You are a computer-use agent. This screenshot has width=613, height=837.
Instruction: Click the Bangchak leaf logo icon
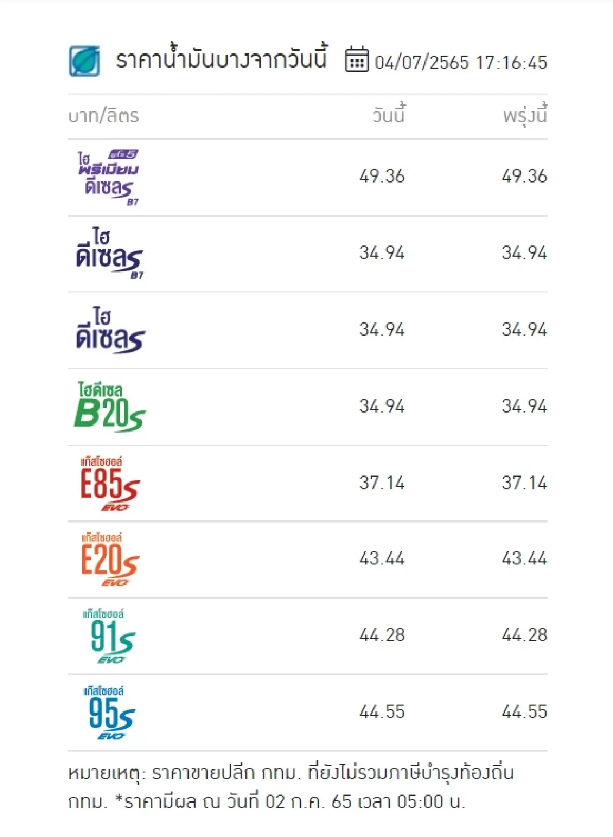click(x=84, y=61)
